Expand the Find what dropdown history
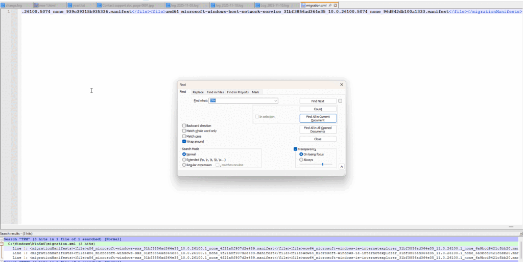The height and width of the screenshot is (262, 523). 275,101
